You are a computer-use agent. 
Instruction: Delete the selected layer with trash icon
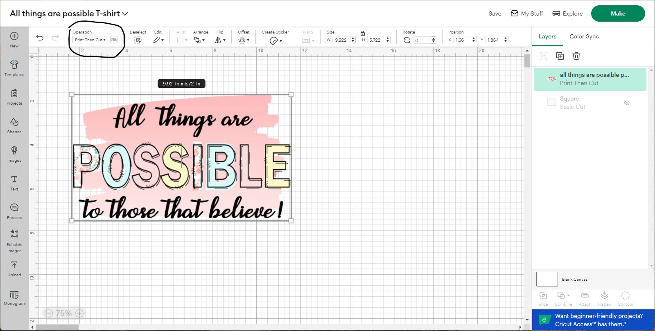[576, 56]
